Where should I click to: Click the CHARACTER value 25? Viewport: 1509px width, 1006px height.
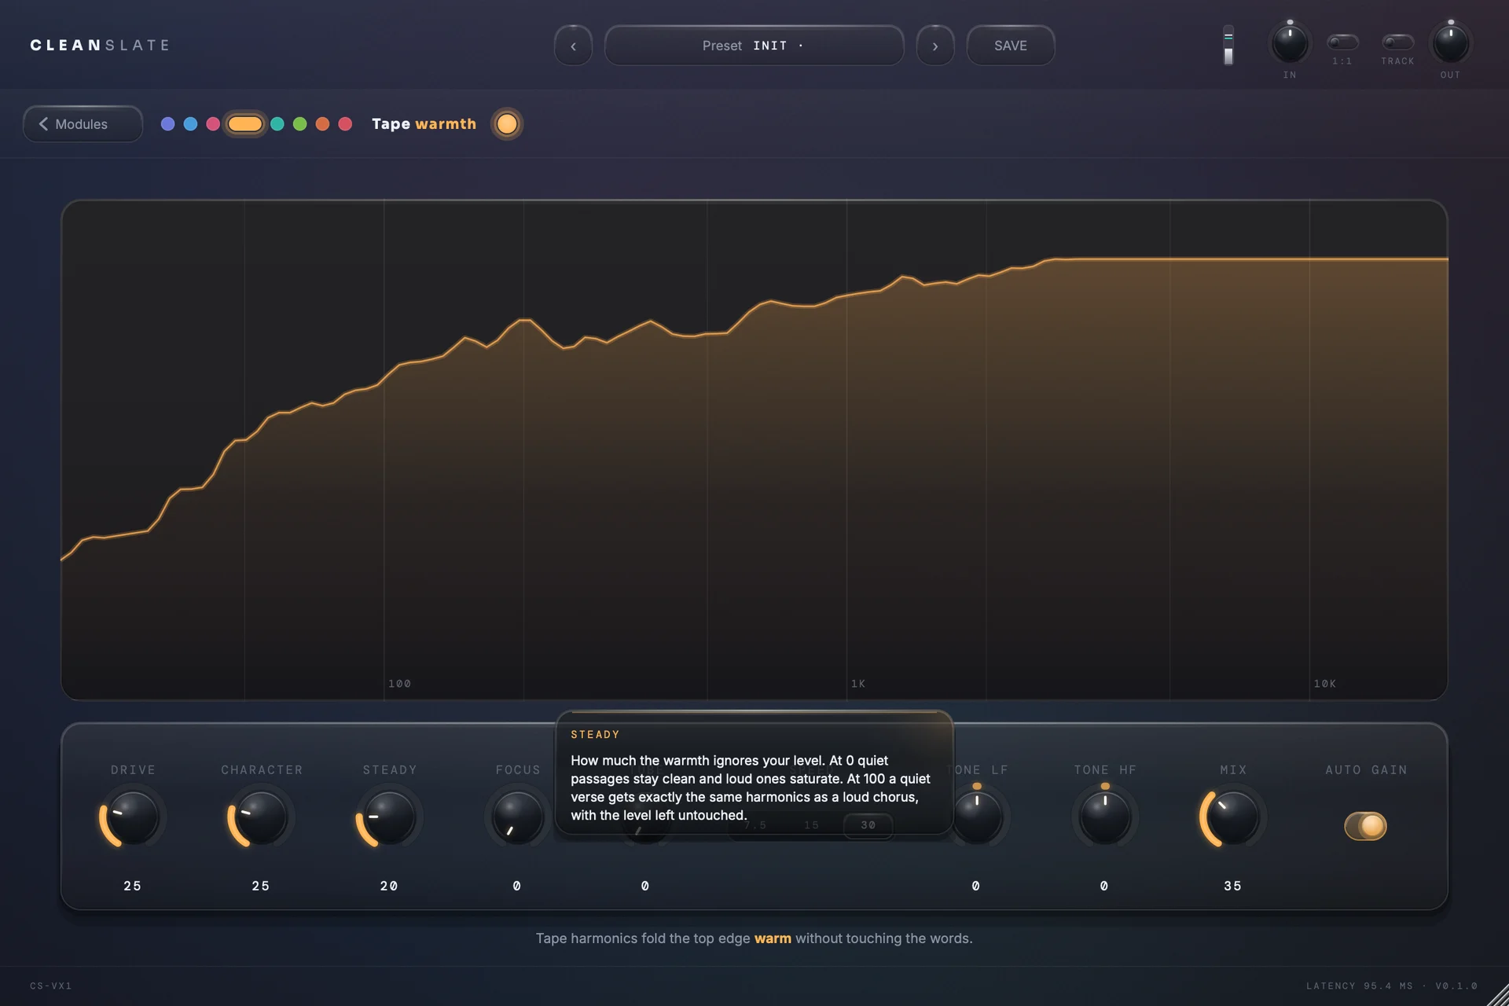pos(261,886)
